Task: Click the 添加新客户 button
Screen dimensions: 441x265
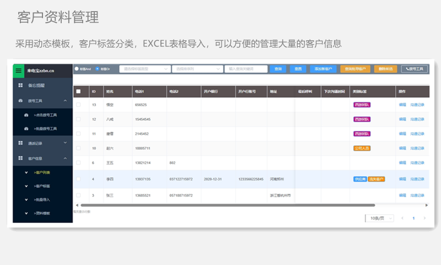Action: point(323,69)
